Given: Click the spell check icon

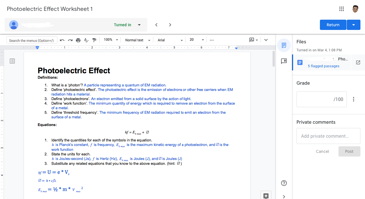Looking at the screenshot, I should [86, 40].
